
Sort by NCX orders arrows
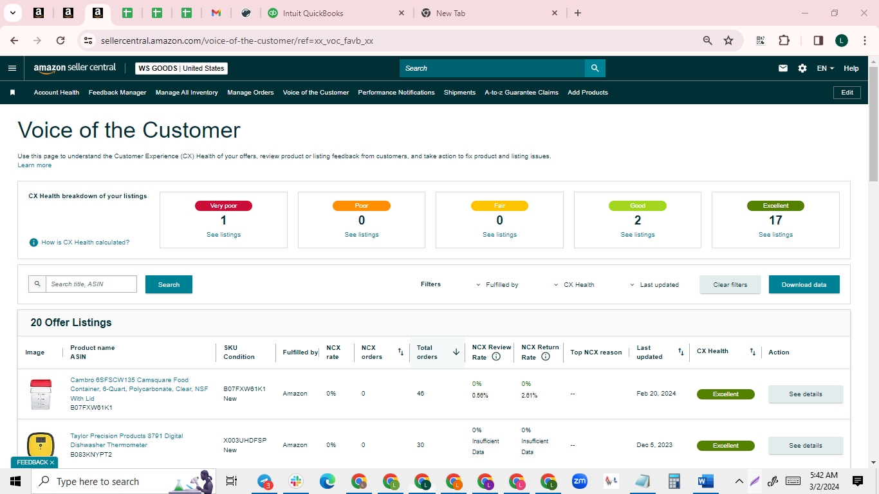[x=401, y=352]
